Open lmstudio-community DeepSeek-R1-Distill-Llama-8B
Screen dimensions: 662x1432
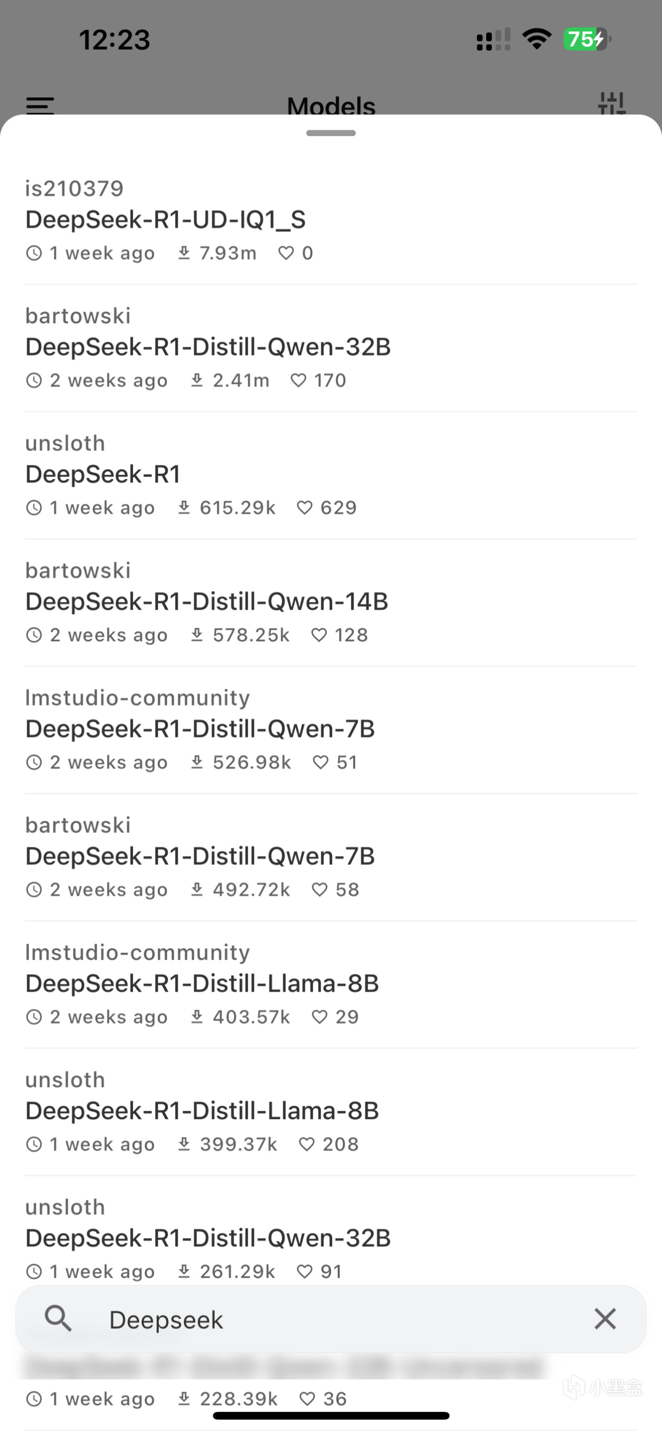pos(202,984)
